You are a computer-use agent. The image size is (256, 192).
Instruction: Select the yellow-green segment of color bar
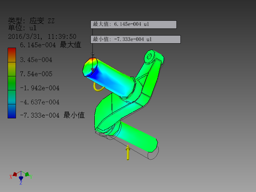[12, 69]
